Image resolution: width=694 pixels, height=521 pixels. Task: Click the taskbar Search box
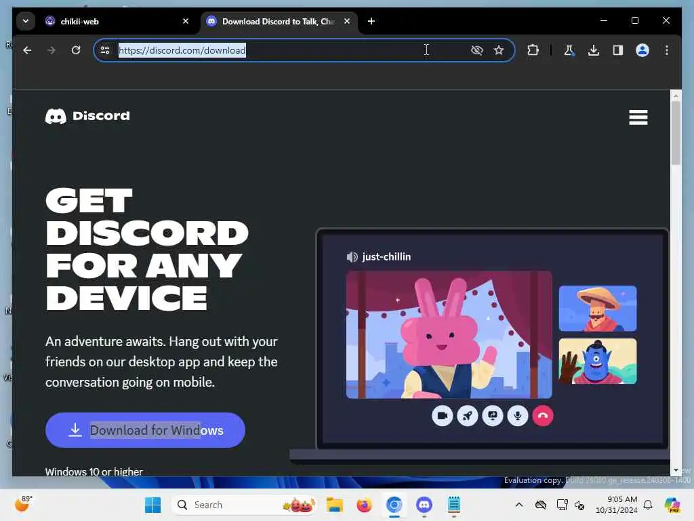tap(244, 505)
